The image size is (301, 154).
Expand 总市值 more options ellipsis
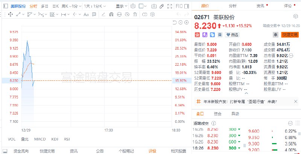pyautogui.click(x=291, y=56)
